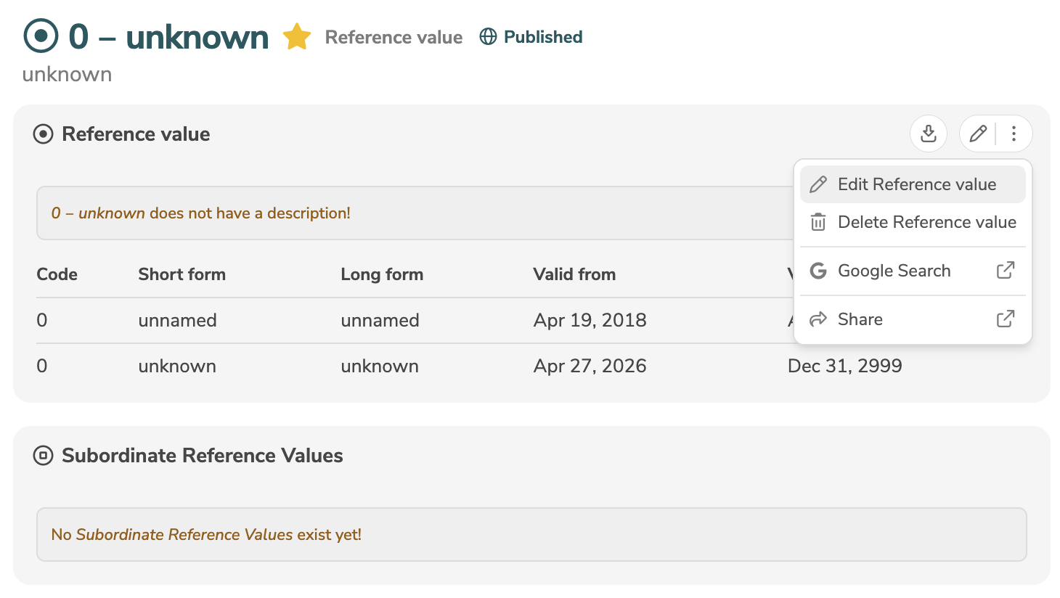Click the Reference value type label in header

[394, 37]
